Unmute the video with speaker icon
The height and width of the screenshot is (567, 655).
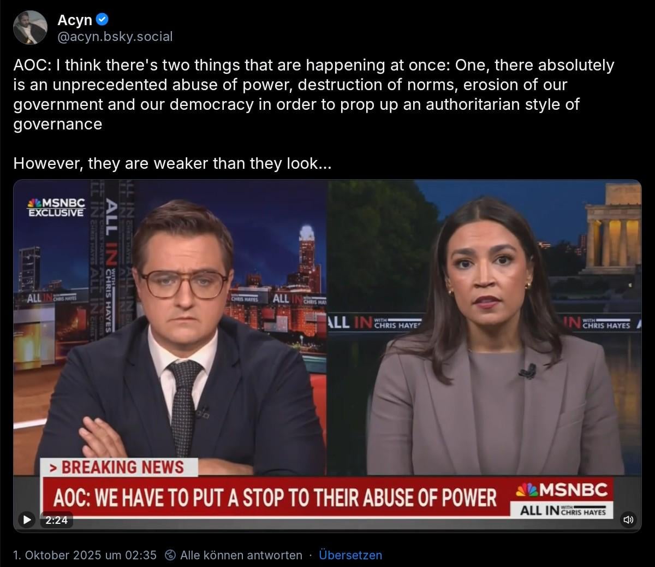click(x=628, y=519)
